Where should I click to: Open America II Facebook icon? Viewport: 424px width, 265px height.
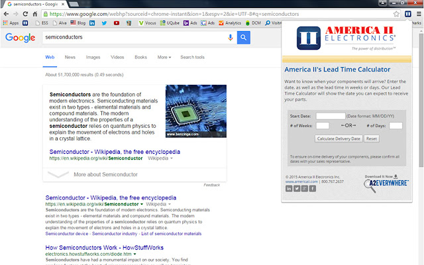tap(313, 189)
